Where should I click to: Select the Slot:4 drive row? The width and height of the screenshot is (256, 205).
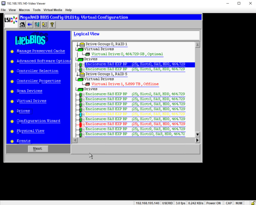coord(135,104)
